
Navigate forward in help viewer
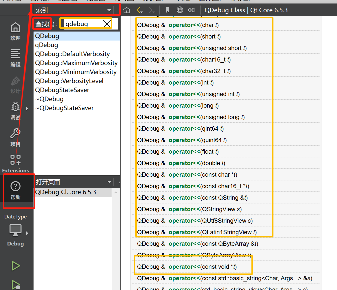152,10
